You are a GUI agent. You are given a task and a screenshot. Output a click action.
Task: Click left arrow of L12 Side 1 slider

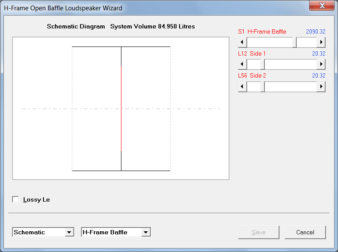click(242, 64)
